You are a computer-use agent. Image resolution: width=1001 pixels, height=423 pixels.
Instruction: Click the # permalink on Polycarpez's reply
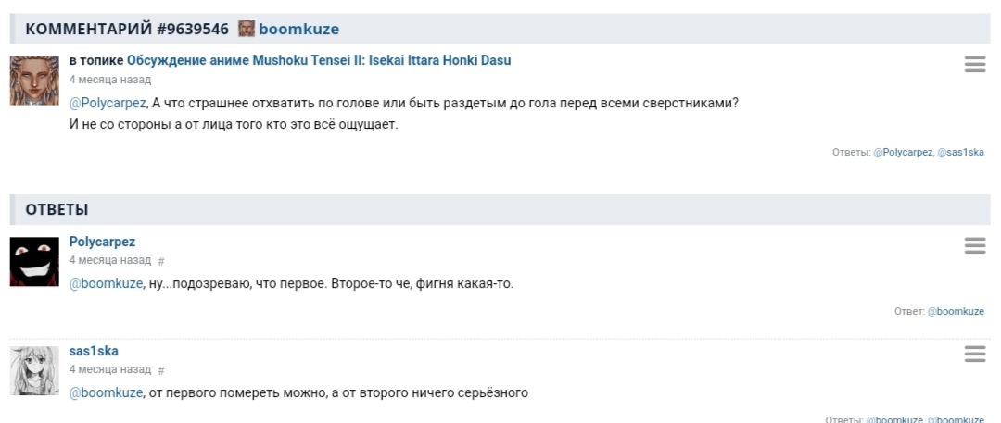click(161, 262)
